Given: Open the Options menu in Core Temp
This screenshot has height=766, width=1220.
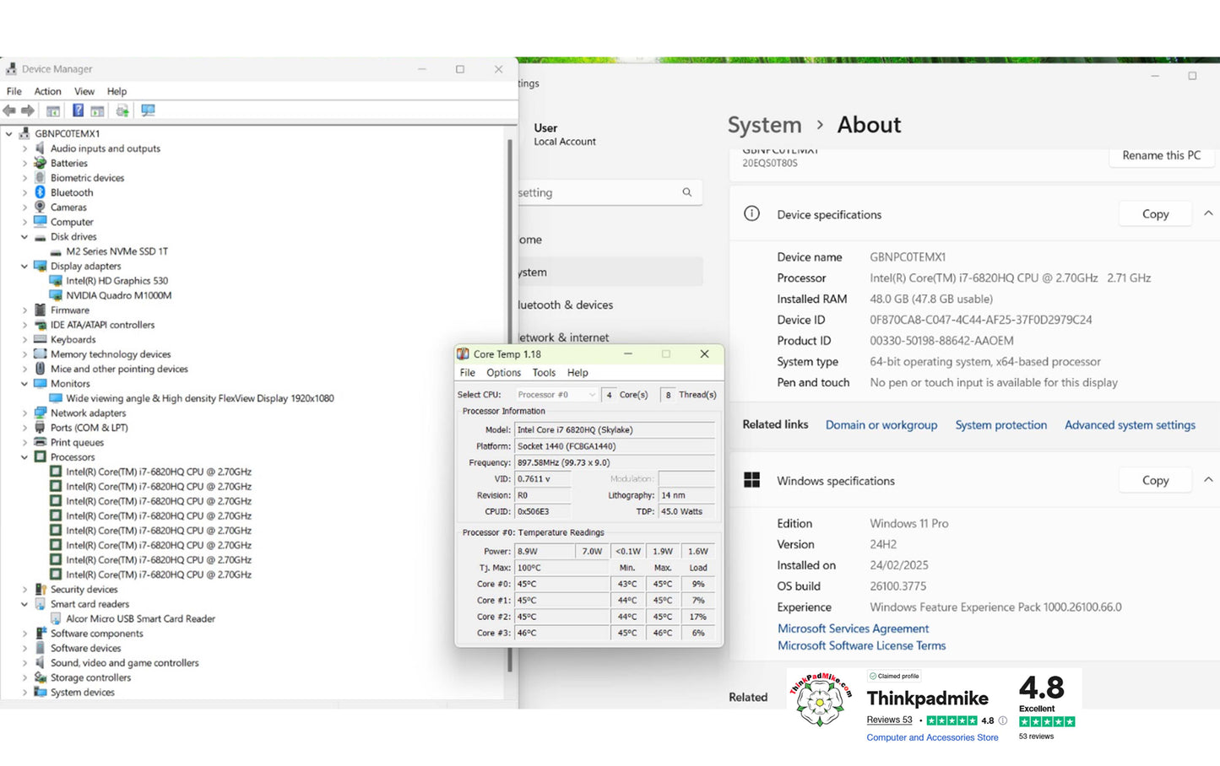Looking at the screenshot, I should 503,373.
